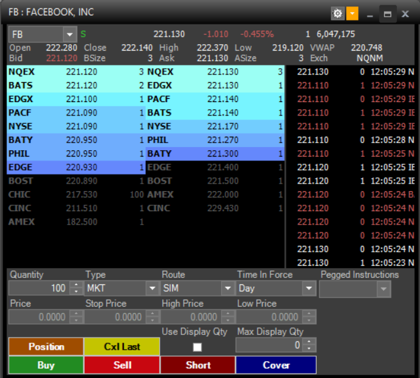Image resolution: width=420 pixels, height=378 pixels.
Task: Click the green Buy button
Action: pos(46,365)
